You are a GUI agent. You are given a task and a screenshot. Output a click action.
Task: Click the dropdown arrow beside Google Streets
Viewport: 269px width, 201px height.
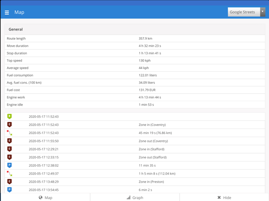coord(262,12)
